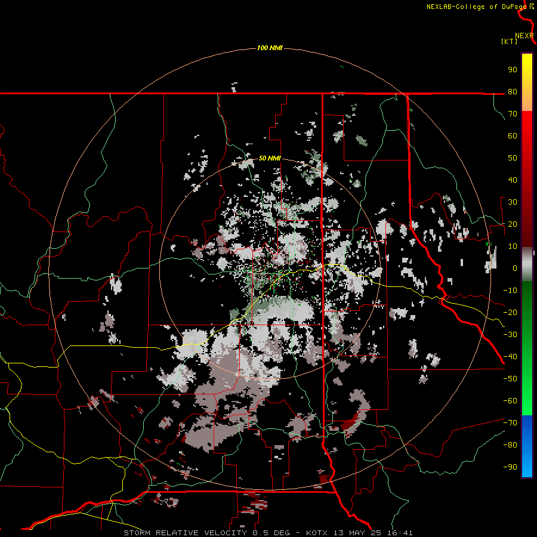Click the 13 MAY 25 date text
This screenshot has width=537, height=537.
coord(357,533)
